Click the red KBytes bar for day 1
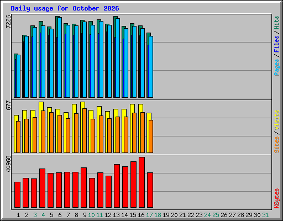 point(17,195)
